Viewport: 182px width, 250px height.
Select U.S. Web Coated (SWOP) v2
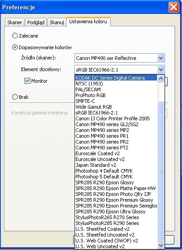[116, 241]
